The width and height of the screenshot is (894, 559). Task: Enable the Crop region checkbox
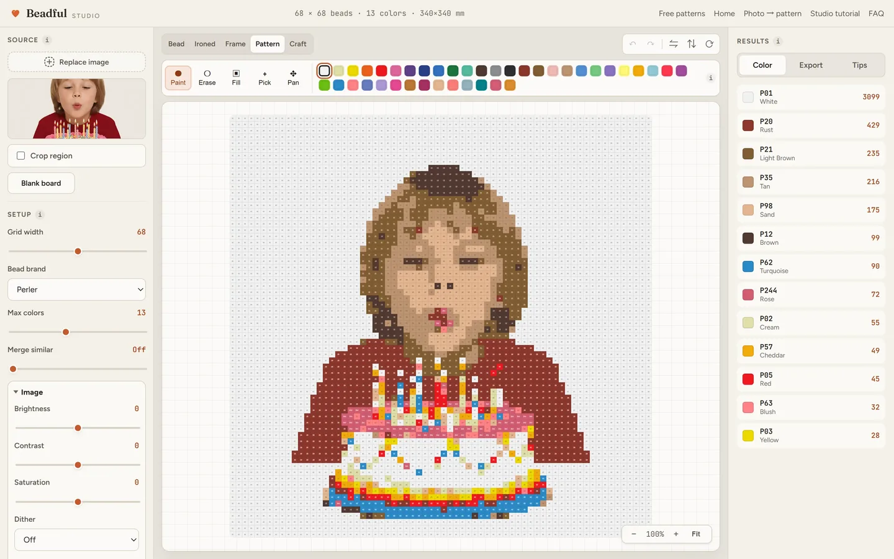tap(21, 156)
